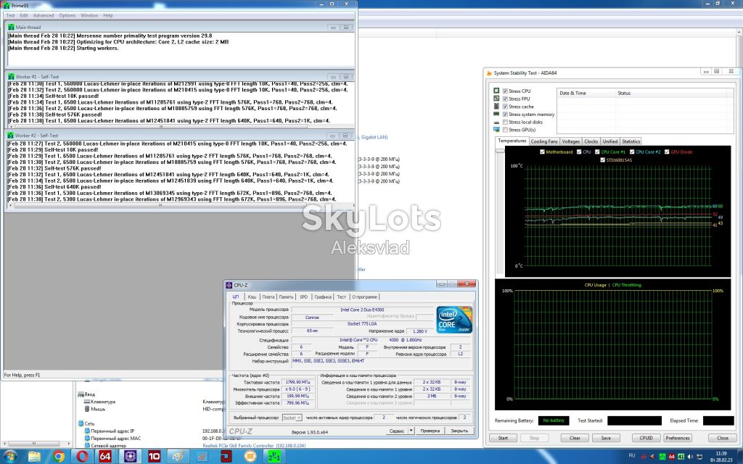Screen dimensions: 743x464
Task: Enable the Stress GPU(s) checkbox
Action: click(505, 130)
